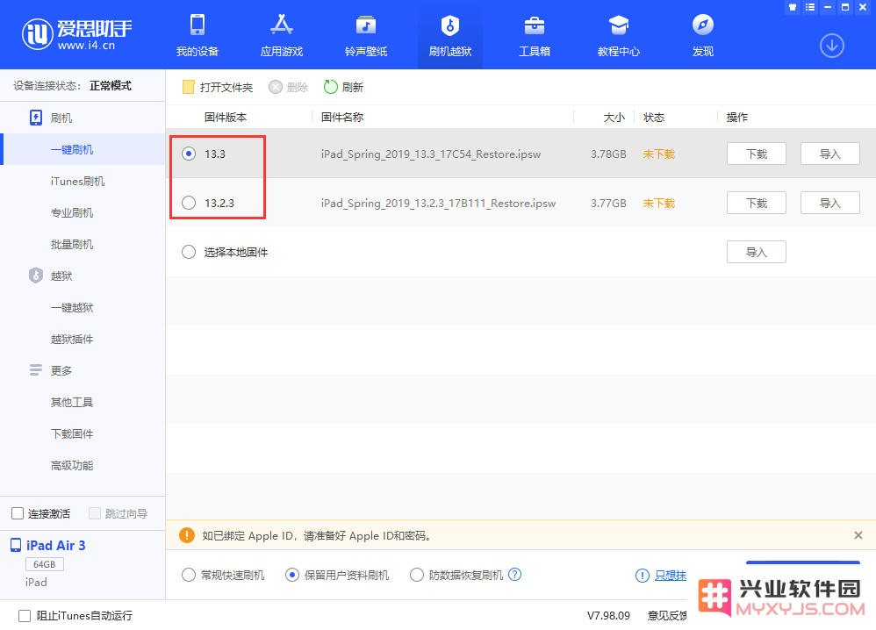Viewport: 876px width, 630px height.
Task: Select 批量刷机 in the sidebar
Action: [72, 244]
